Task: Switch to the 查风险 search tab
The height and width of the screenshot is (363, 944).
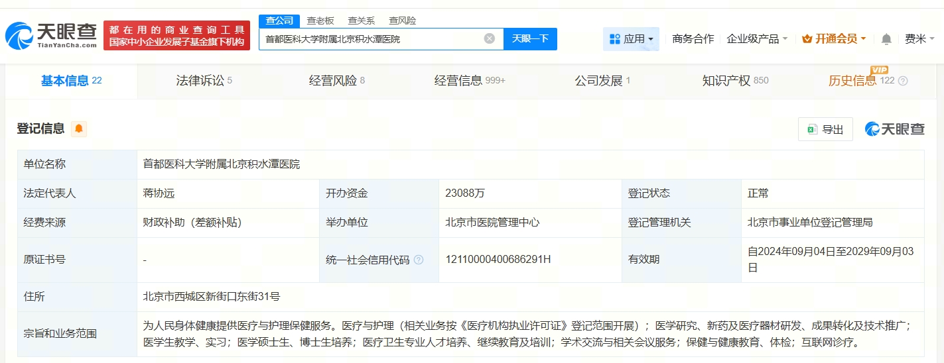Action: click(402, 21)
